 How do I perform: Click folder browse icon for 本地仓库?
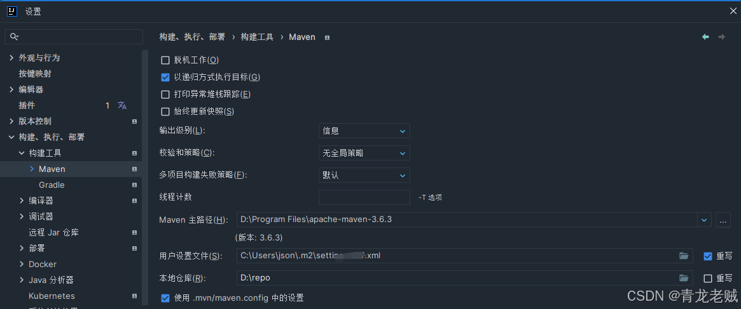684,278
